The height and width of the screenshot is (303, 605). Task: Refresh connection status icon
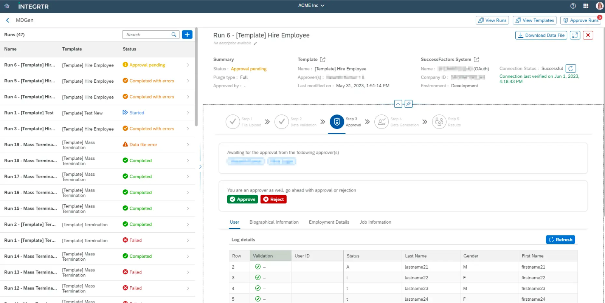click(x=571, y=68)
